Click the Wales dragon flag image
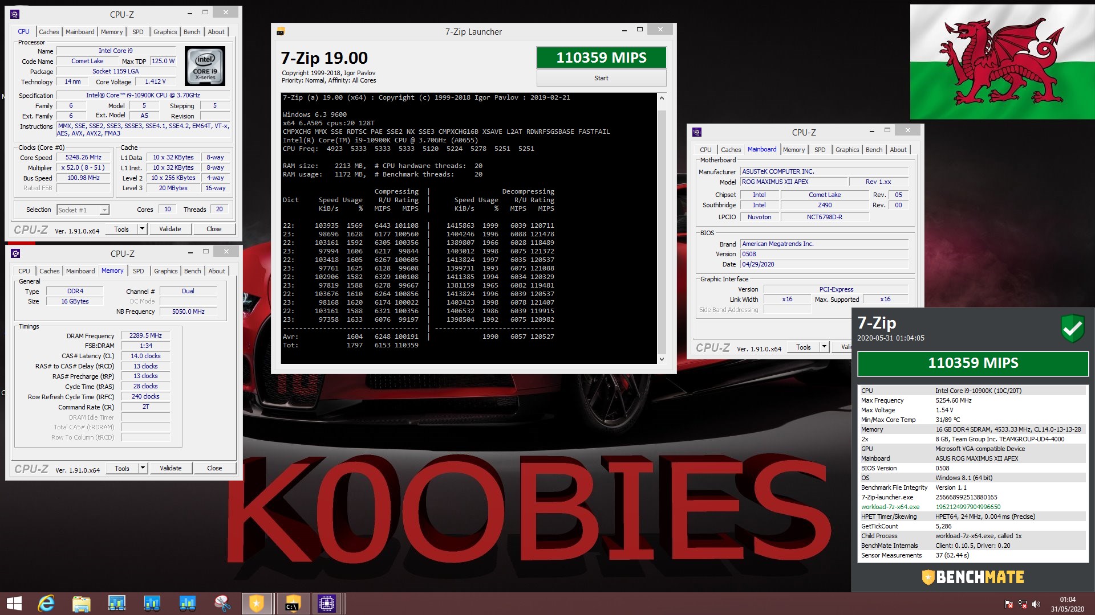The width and height of the screenshot is (1095, 615). coord(1002,62)
